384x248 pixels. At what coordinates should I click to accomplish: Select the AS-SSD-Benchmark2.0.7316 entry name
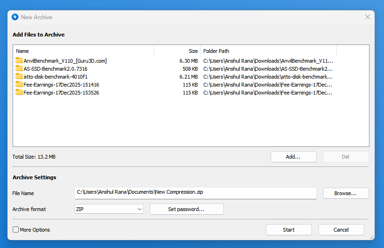click(x=55, y=69)
